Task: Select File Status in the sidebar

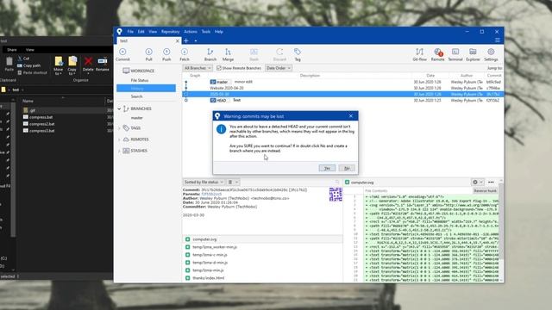Action: tap(140, 80)
